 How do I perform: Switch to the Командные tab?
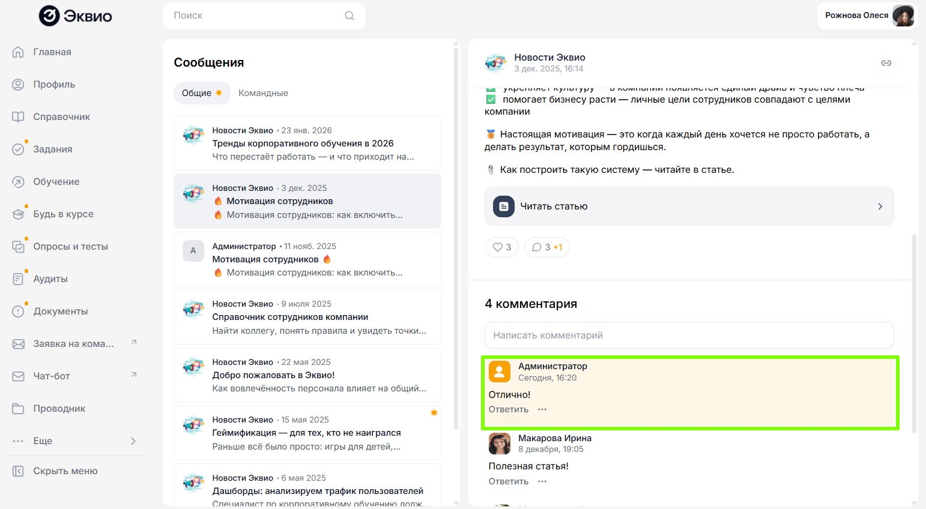pos(263,93)
